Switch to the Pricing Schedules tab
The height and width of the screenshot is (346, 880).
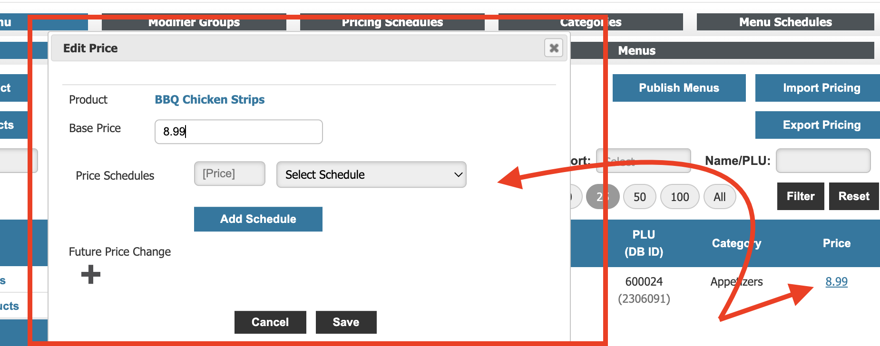392,23
